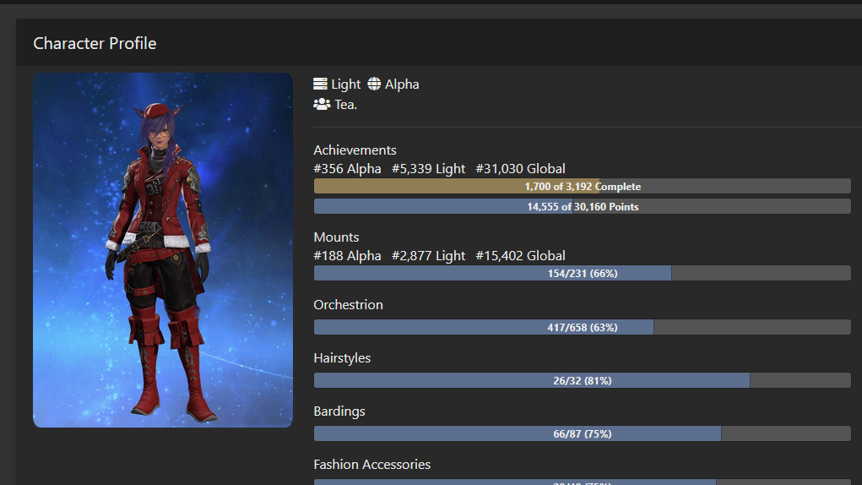The height and width of the screenshot is (485, 862).
Task: Click the Character Profile heading
Action: coord(95,43)
